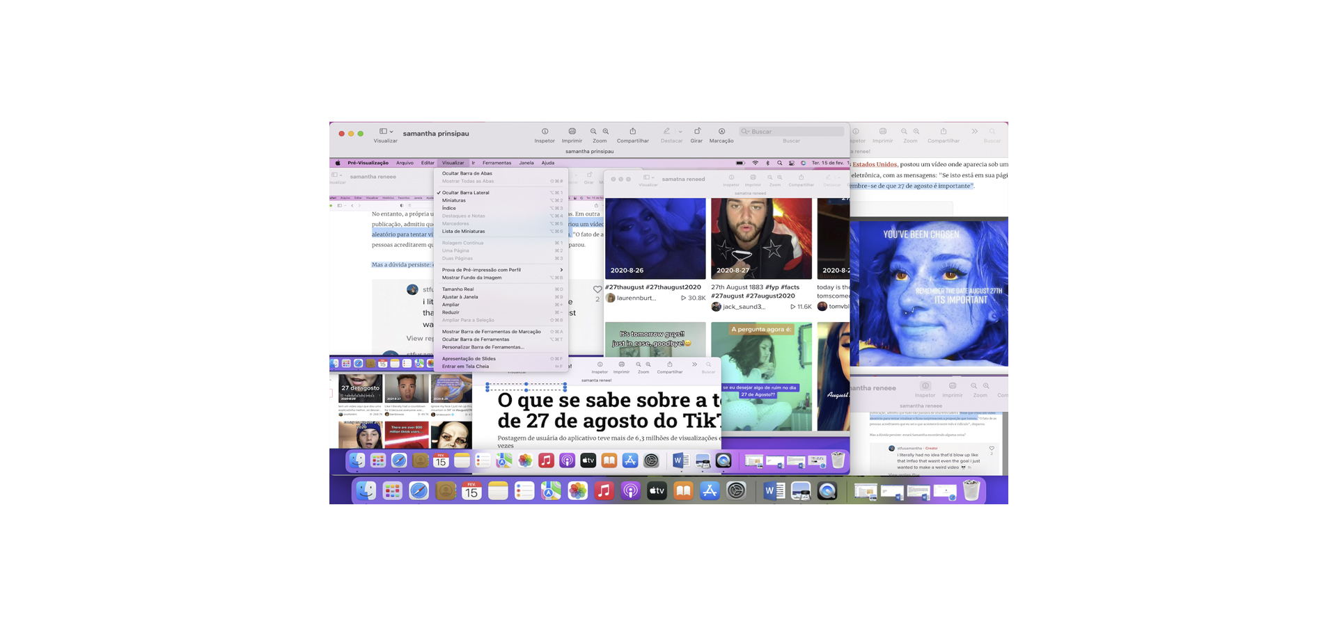Click Compartilhar in the samatna reneed window
The width and height of the screenshot is (1337, 626).
[x=801, y=177]
